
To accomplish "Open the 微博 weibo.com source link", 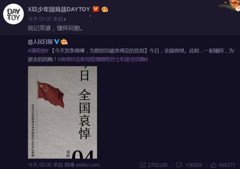I will coord(82,165).
